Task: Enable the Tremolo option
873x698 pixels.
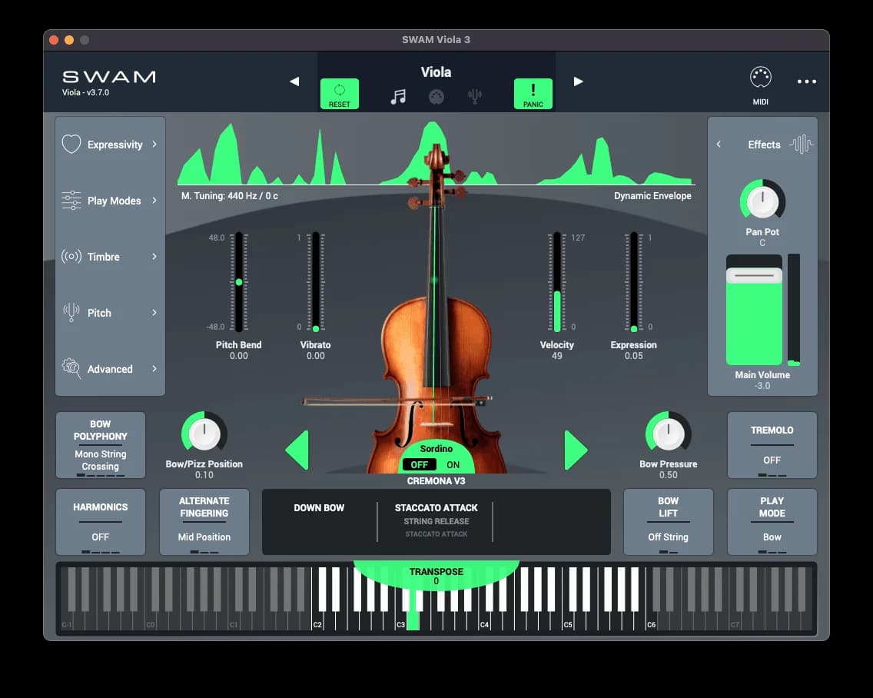Action: point(772,445)
